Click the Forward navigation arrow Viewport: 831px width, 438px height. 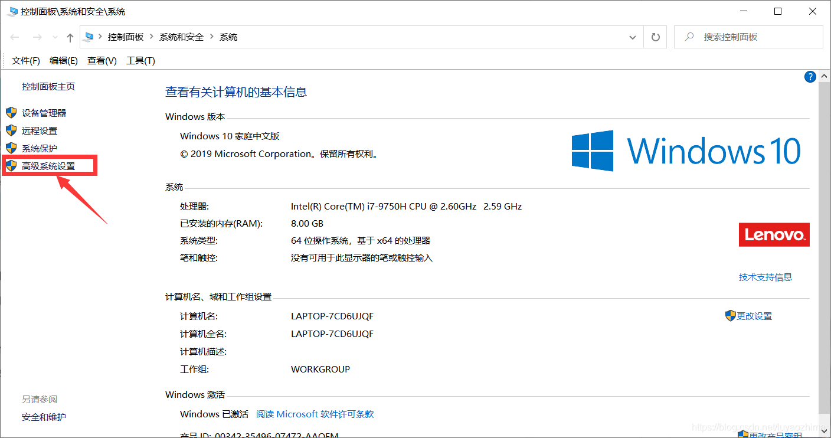37,37
